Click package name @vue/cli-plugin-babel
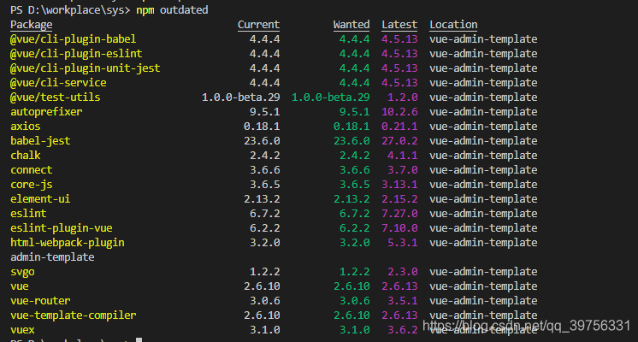This screenshot has height=342, width=638. [74, 39]
